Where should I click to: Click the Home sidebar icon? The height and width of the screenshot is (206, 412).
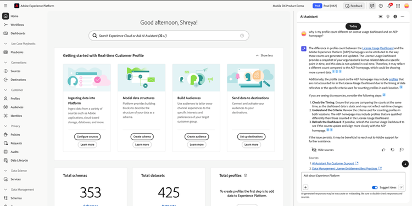[x=5, y=16]
